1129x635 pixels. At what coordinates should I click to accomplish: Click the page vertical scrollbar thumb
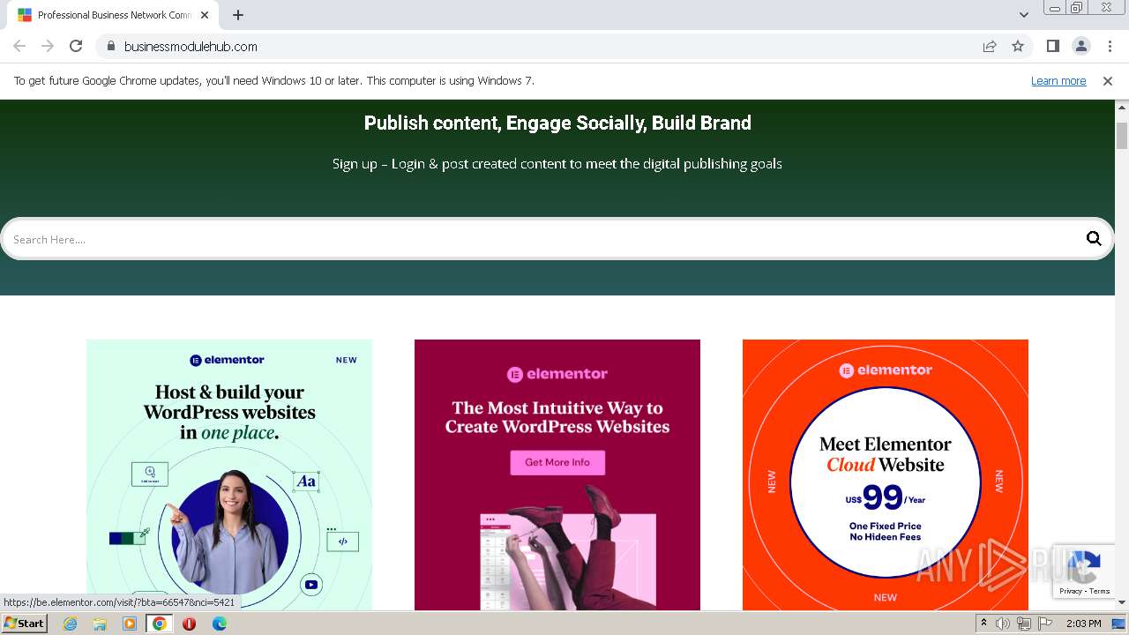click(1122, 136)
